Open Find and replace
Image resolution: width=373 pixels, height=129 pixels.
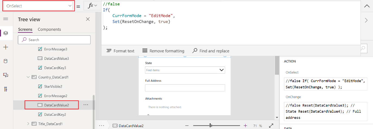(211, 51)
